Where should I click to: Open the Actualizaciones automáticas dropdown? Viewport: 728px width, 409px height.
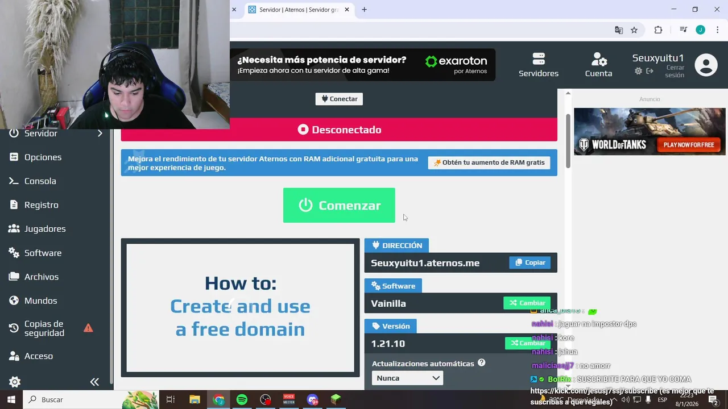(407, 378)
